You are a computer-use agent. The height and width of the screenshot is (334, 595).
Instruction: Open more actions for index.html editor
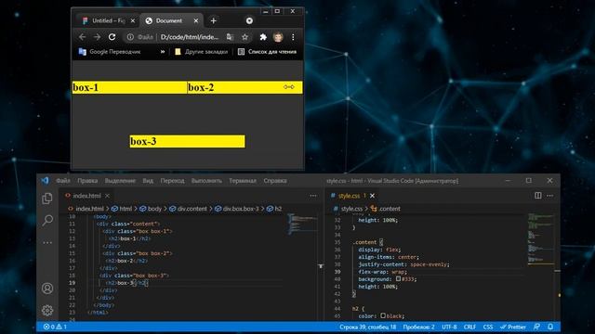(313, 196)
